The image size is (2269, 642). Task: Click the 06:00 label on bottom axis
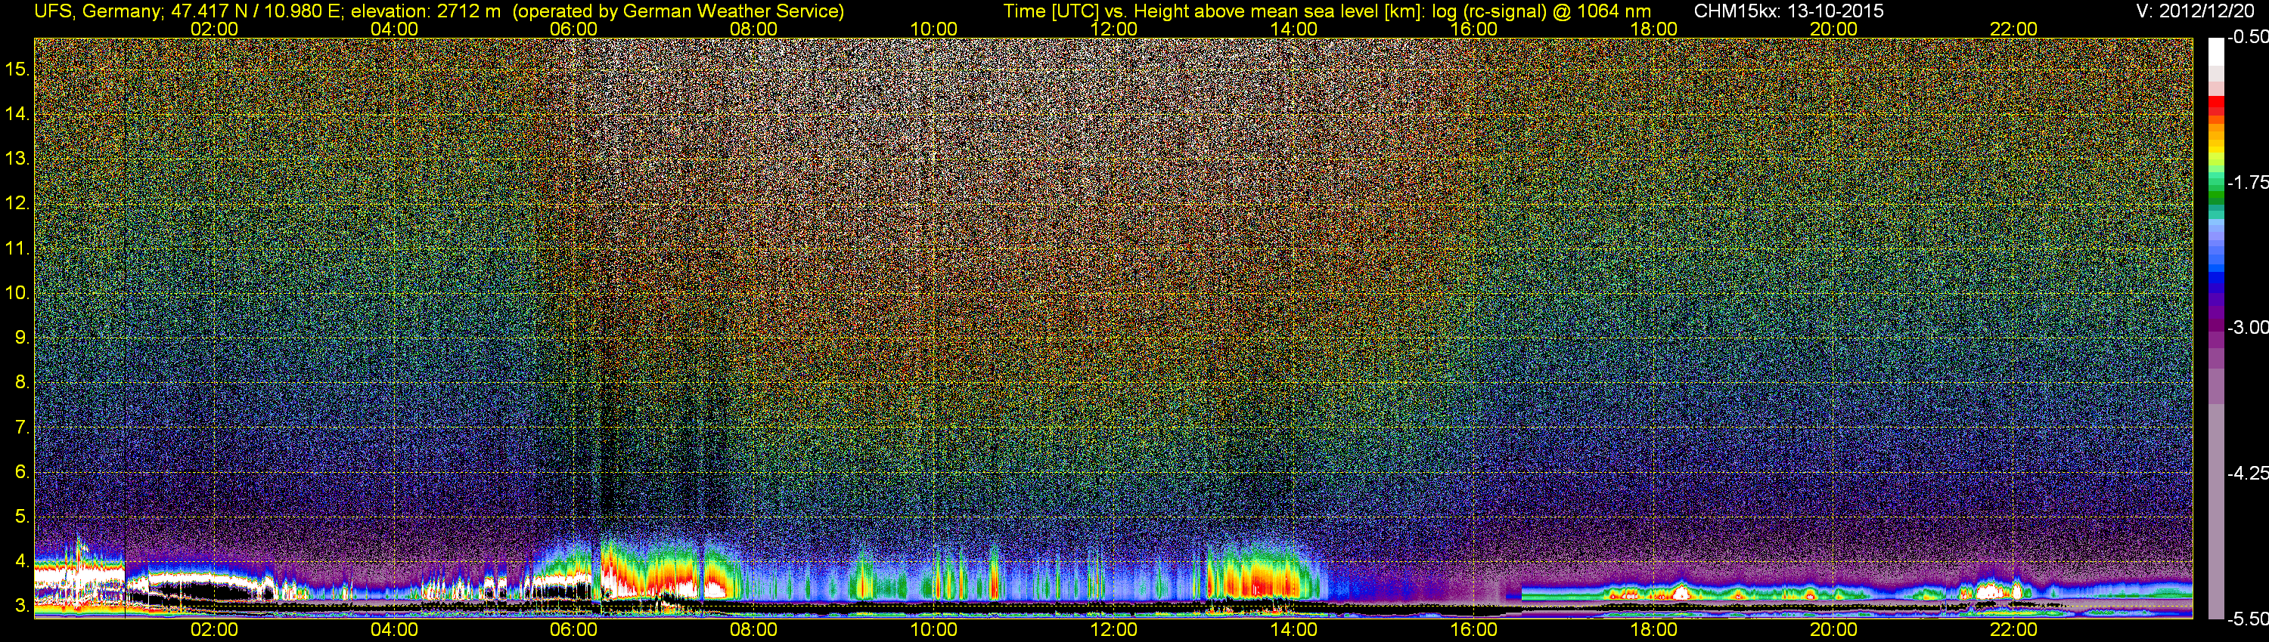[574, 630]
